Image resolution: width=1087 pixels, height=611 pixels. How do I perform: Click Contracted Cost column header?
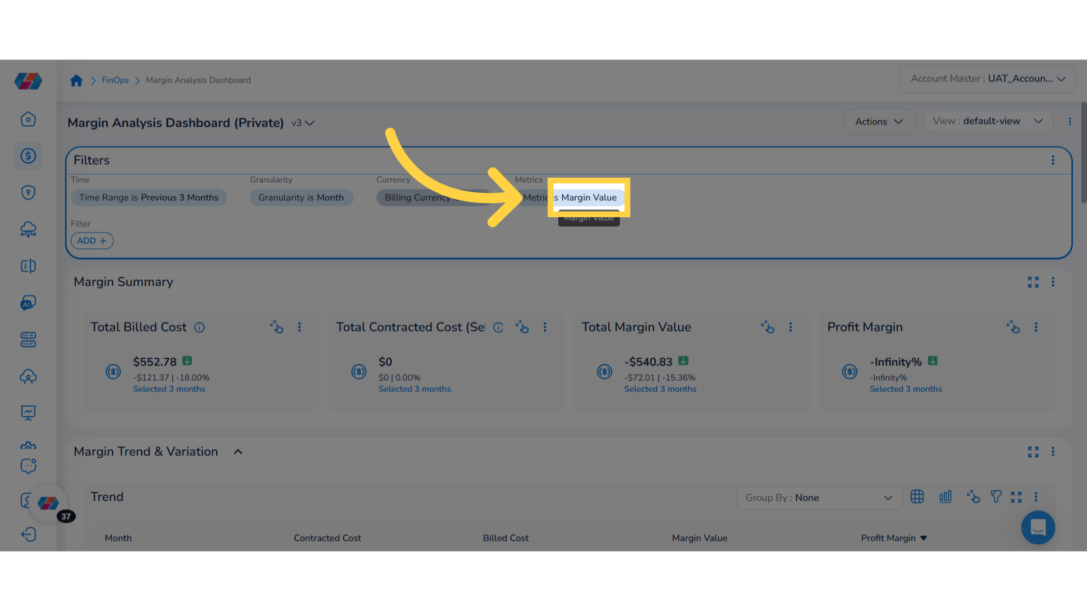(x=327, y=539)
